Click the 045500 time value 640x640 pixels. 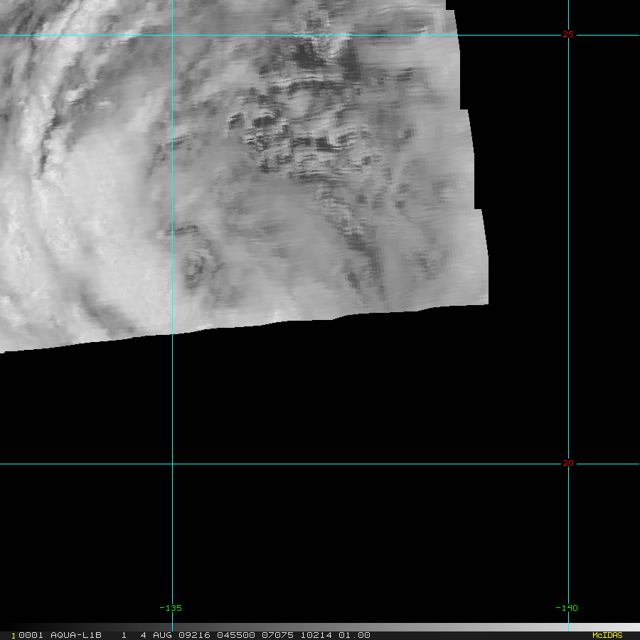(236, 635)
